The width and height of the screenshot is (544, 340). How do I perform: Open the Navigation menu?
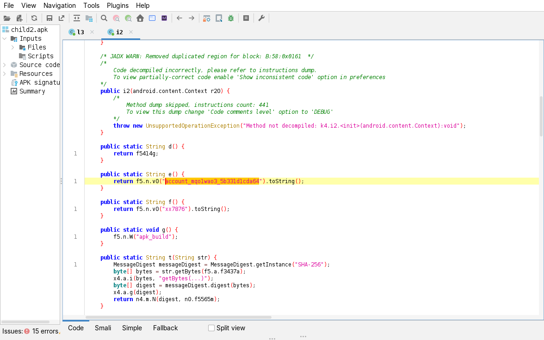[x=59, y=6]
